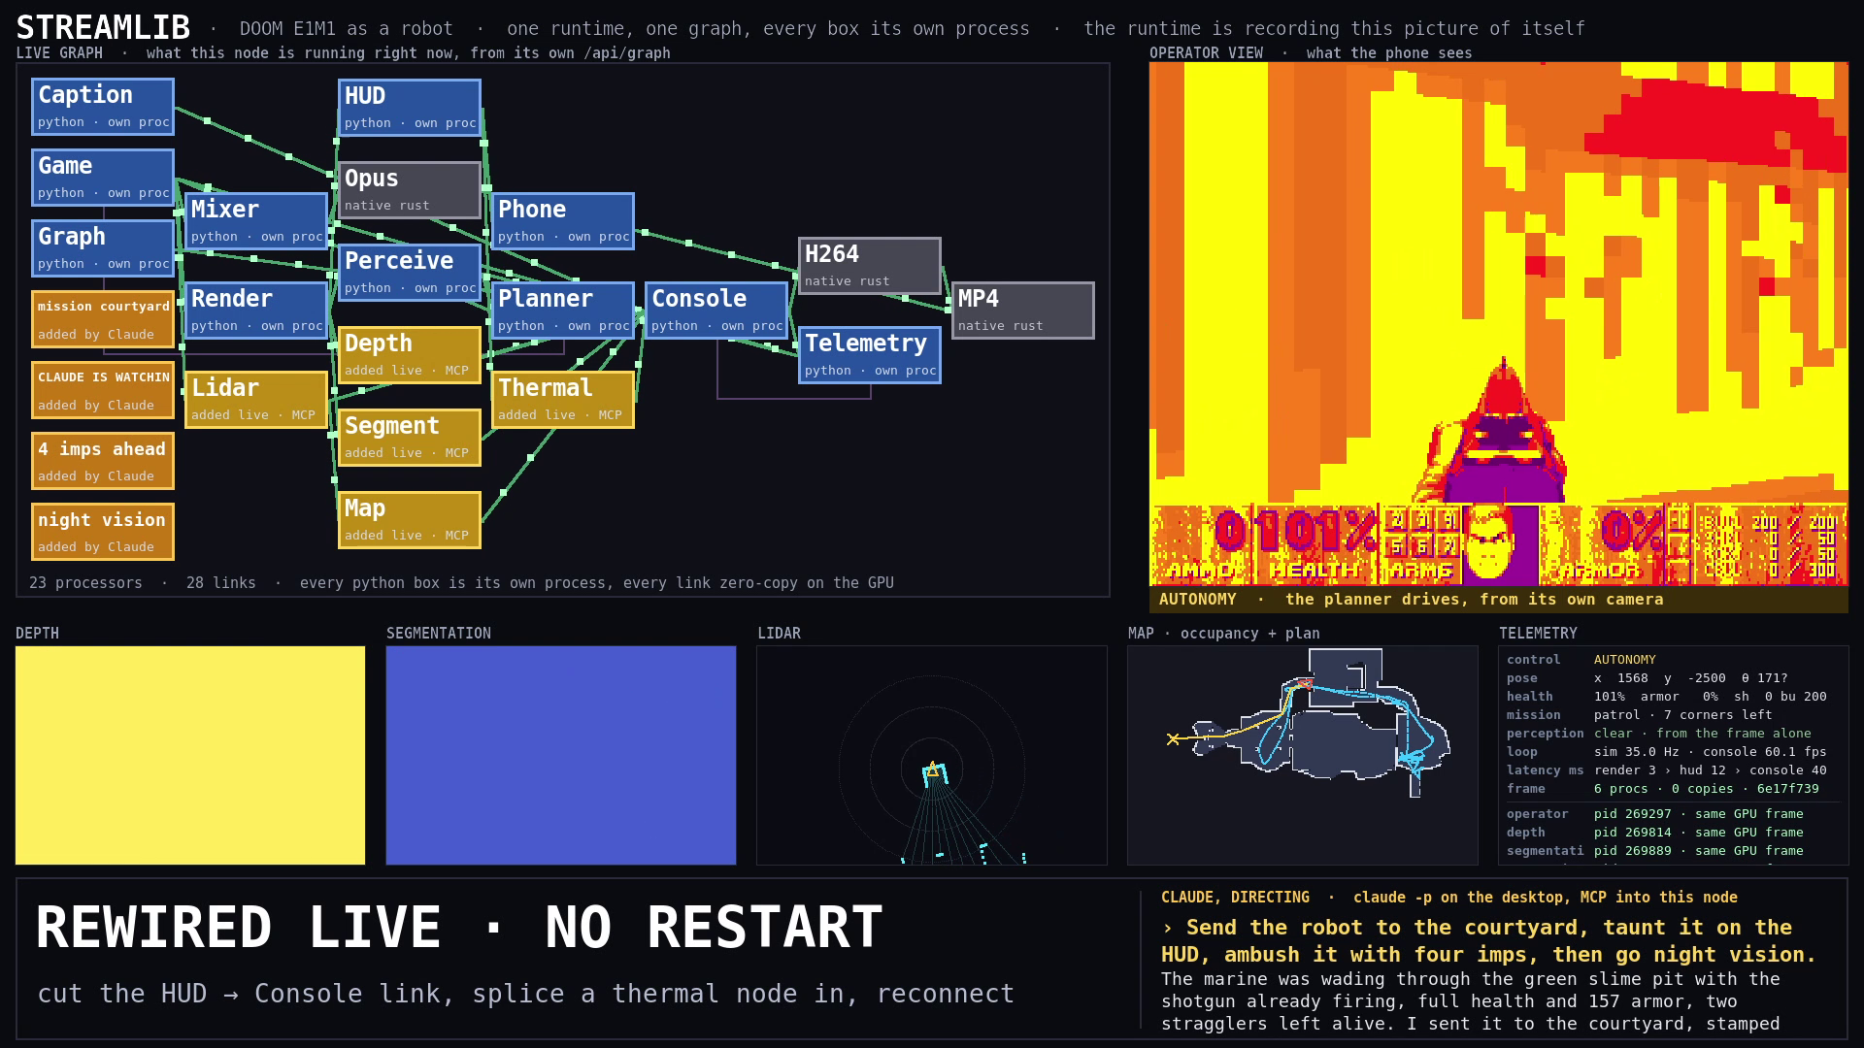Viewport: 1864px width, 1048px height.
Task: Click operator 'pid 269297' entry
Action: click(1699, 814)
